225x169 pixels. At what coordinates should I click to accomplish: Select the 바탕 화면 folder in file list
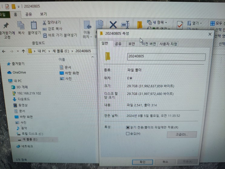click(69, 73)
